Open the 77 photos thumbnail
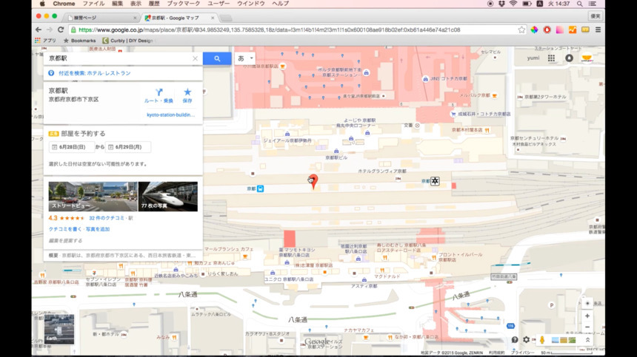The height and width of the screenshot is (357, 637). 168,196
